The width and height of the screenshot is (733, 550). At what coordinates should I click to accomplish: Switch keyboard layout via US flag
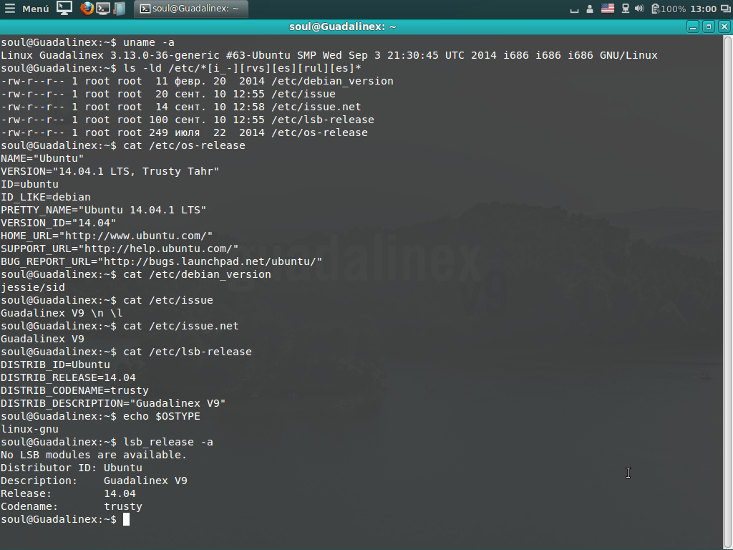click(x=608, y=9)
